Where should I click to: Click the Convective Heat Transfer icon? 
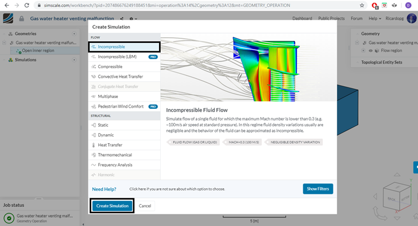93,77
